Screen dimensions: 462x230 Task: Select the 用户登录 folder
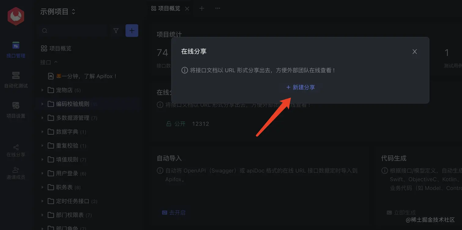click(x=67, y=173)
